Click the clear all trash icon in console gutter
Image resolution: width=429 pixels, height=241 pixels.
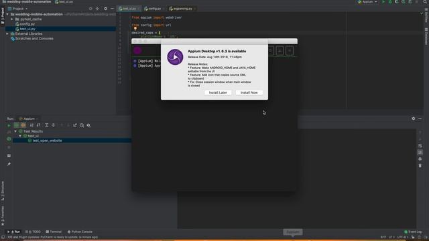[420, 166]
